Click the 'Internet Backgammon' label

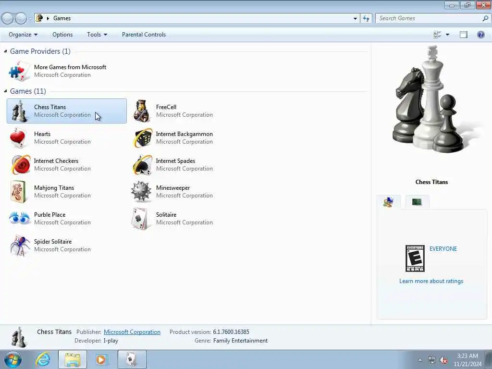coord(184,134)
